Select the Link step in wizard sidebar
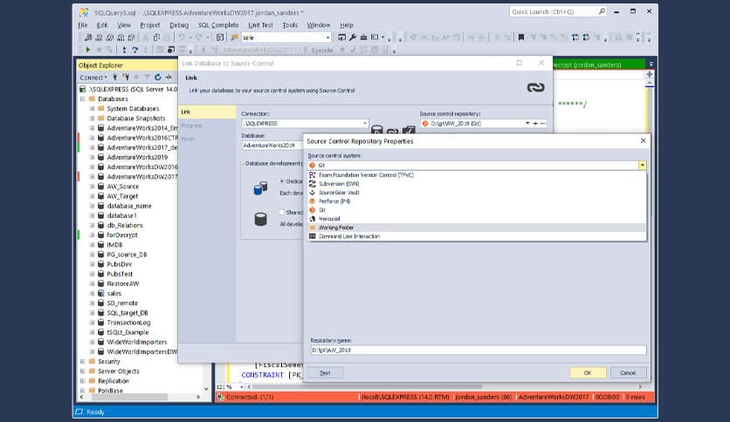The width and height of the screenshot is (730, 422). tap(207, 112)
